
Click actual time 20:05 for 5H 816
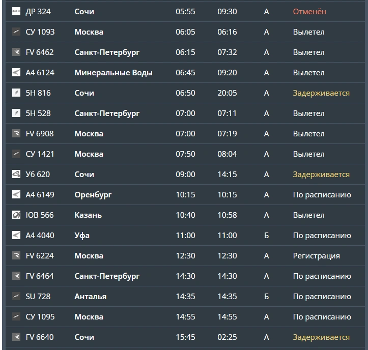point(227,93)
